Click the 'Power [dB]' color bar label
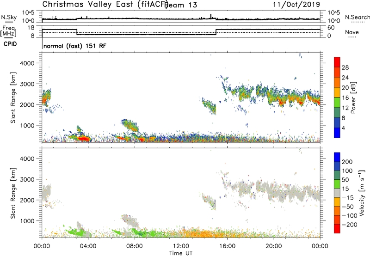 tap(353, 98)
